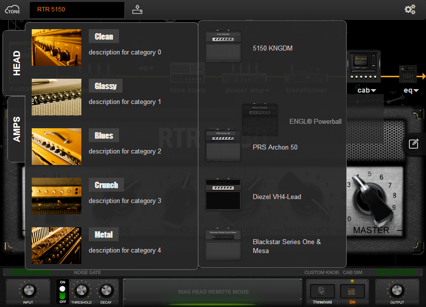The height and width of the screenshot is (307, 426).
Task: Flip the noise gate ON/OFF switch
Action: coord(62,292)
